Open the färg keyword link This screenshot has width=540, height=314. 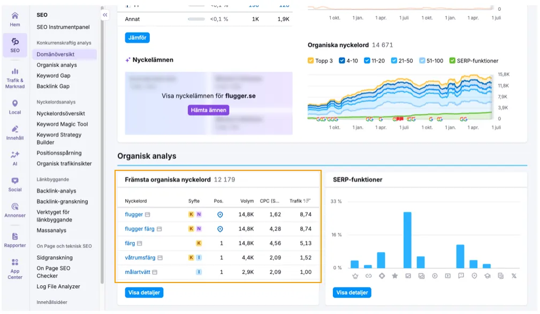130,243
